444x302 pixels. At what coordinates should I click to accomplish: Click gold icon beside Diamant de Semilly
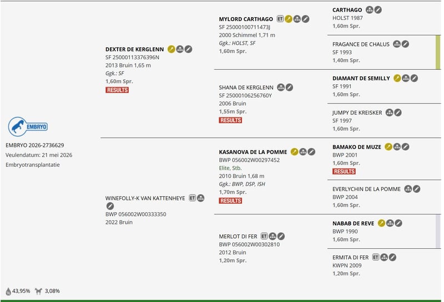[397, 78]
